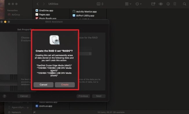Go back in Finder Utilities window
Screen dimensions: 189x114
(x=38, y=4)
